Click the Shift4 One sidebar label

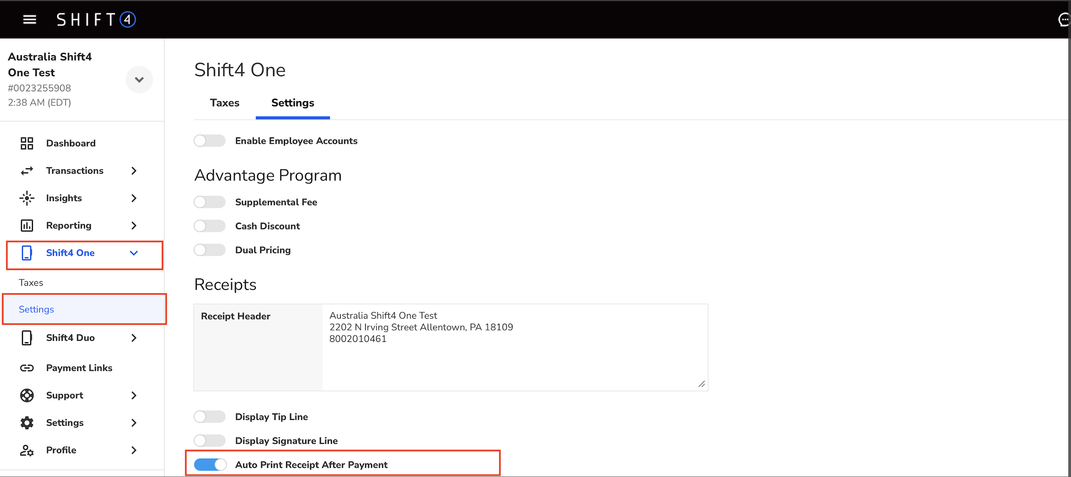point(70,253)
